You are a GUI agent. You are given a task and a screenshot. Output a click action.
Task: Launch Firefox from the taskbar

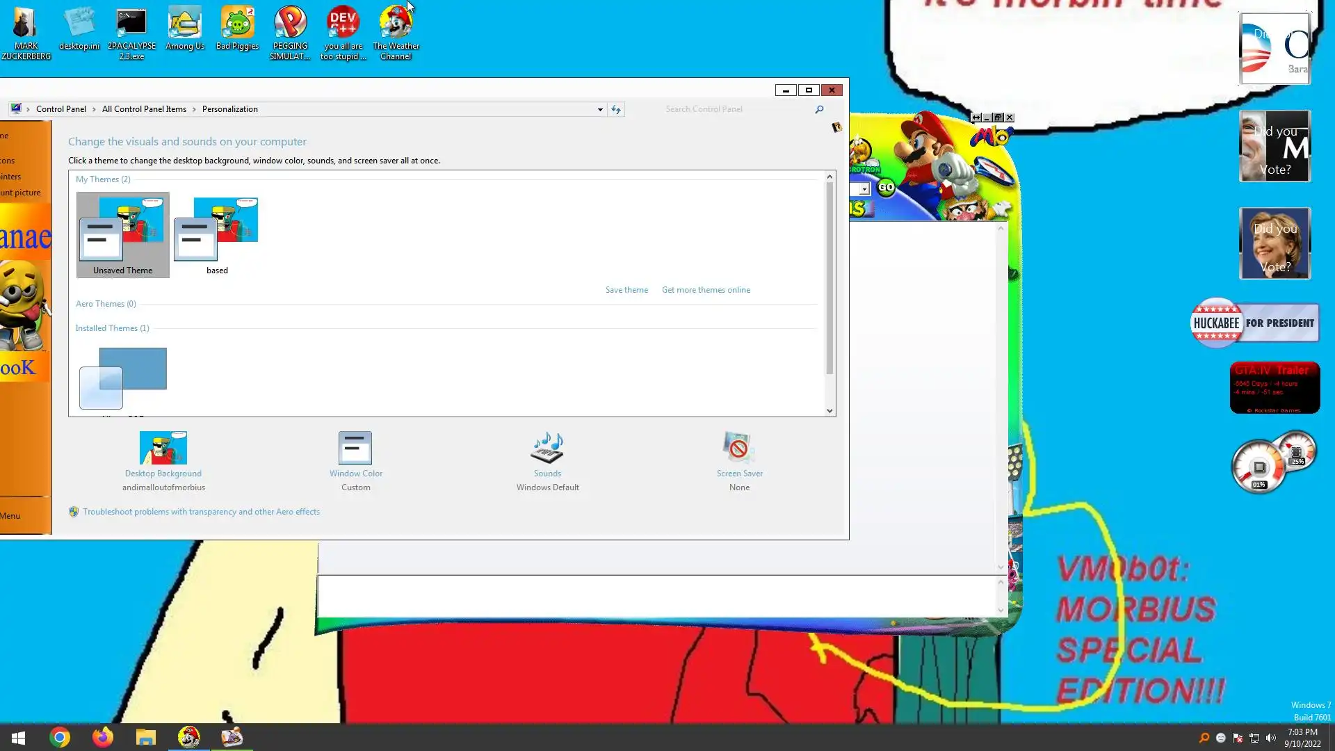pos(103,737)
